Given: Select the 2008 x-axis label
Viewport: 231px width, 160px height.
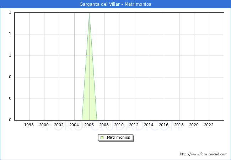Looking at the screenshot, I should (104, 125).
